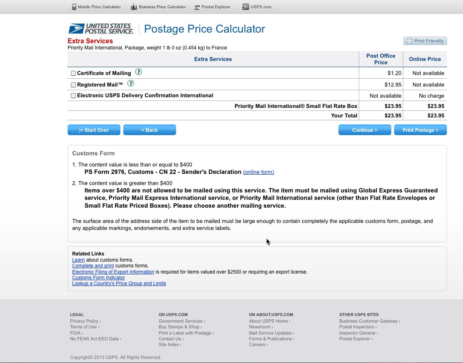The width and height of the screenshot is (463, 363).
Task: Open Print a Label with Postage link
Action: pyautogui.click(x=186, y=333)
